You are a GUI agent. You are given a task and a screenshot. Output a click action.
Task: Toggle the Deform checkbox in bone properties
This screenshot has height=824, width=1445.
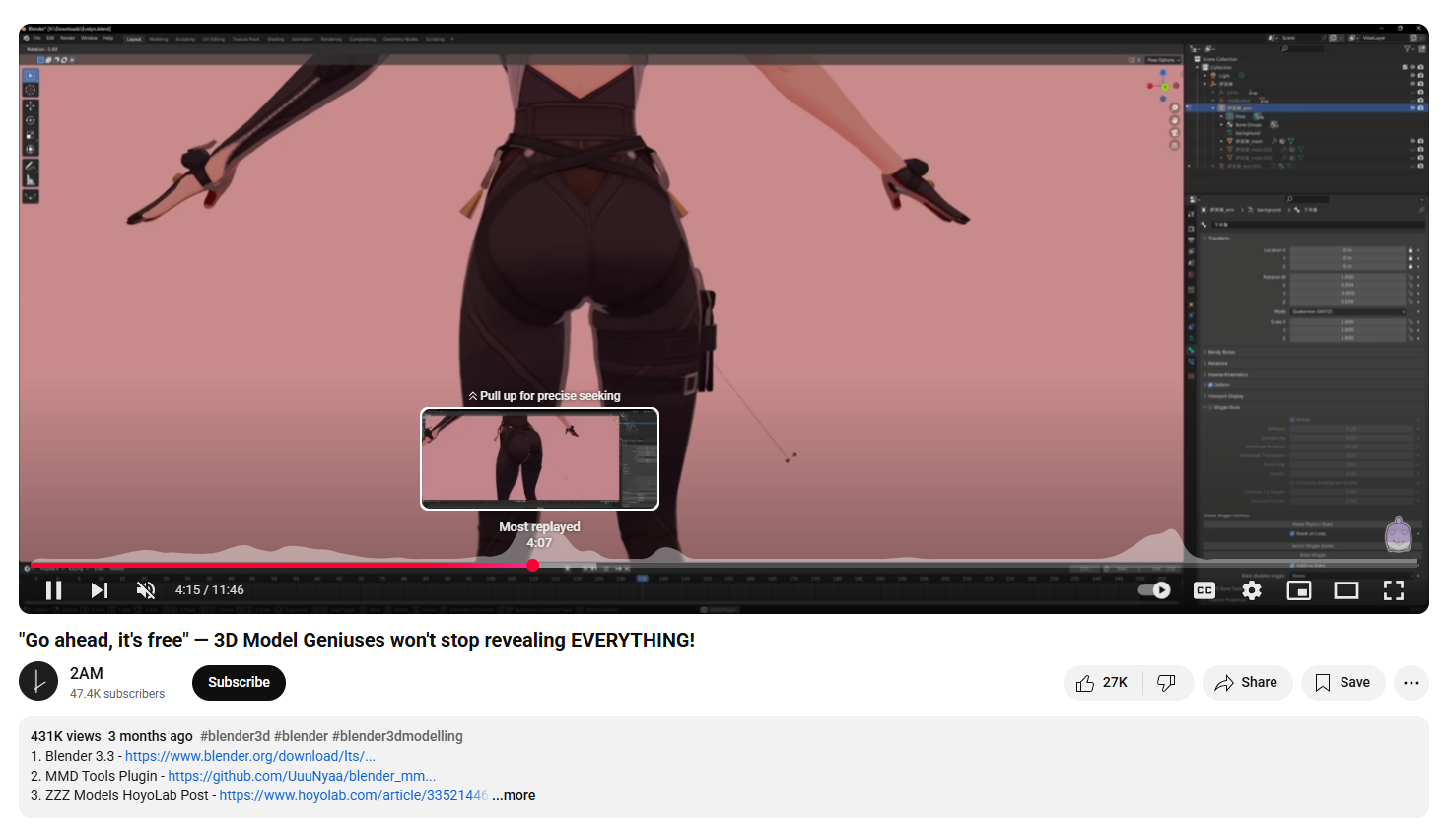click(1210, 385)
